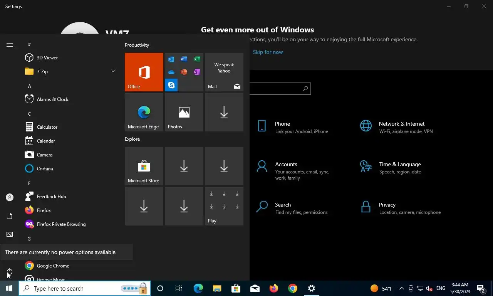Open Cortana from the app list
This screenshot has width=493, height=296.
(x=69, y=168)
